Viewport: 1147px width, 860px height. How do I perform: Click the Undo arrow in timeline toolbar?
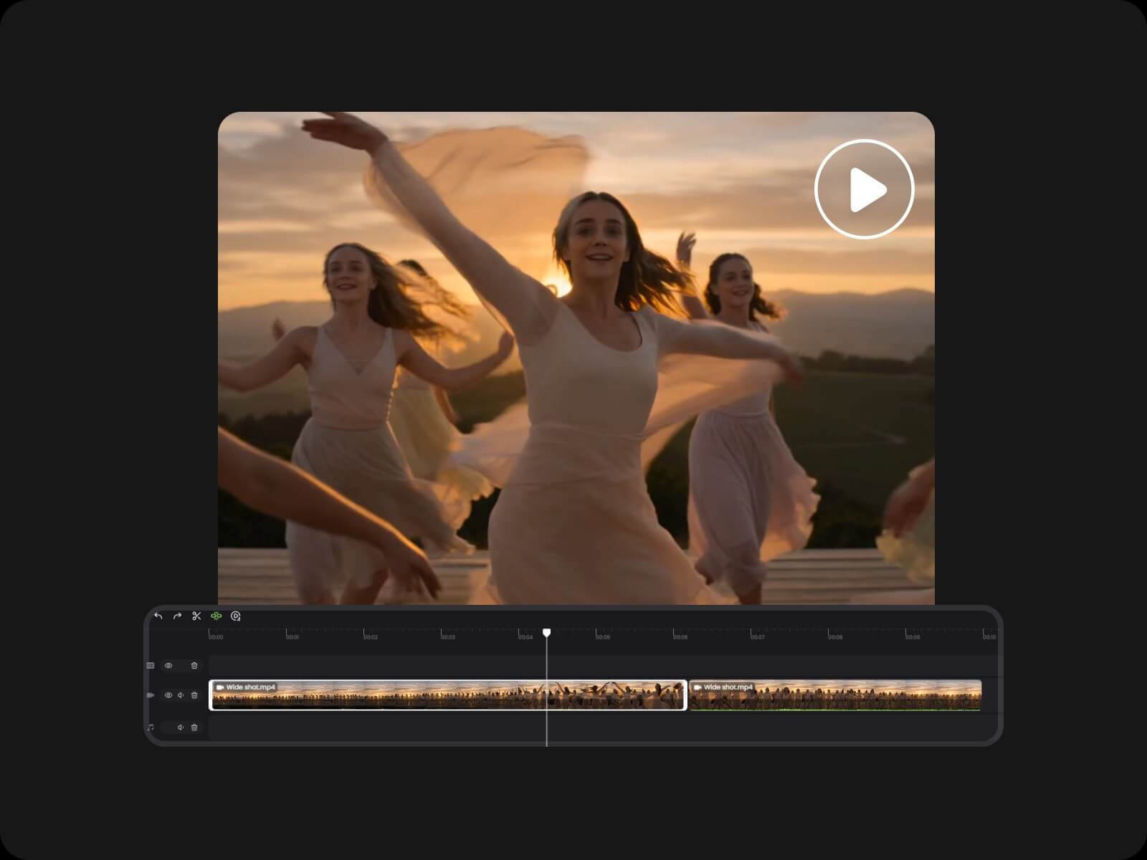pos(158,616)
